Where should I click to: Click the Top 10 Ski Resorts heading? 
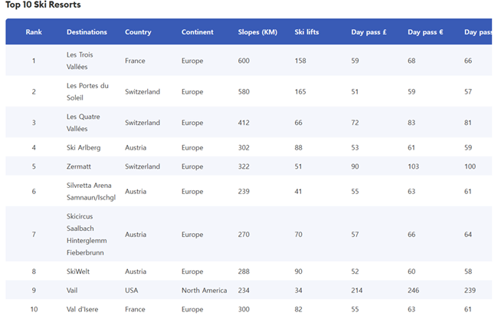43,5
